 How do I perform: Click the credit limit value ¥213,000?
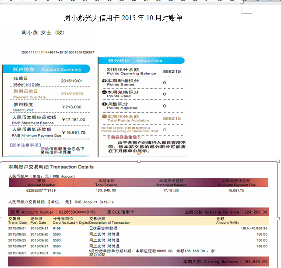pyautogui.click(x=71, y=107)
